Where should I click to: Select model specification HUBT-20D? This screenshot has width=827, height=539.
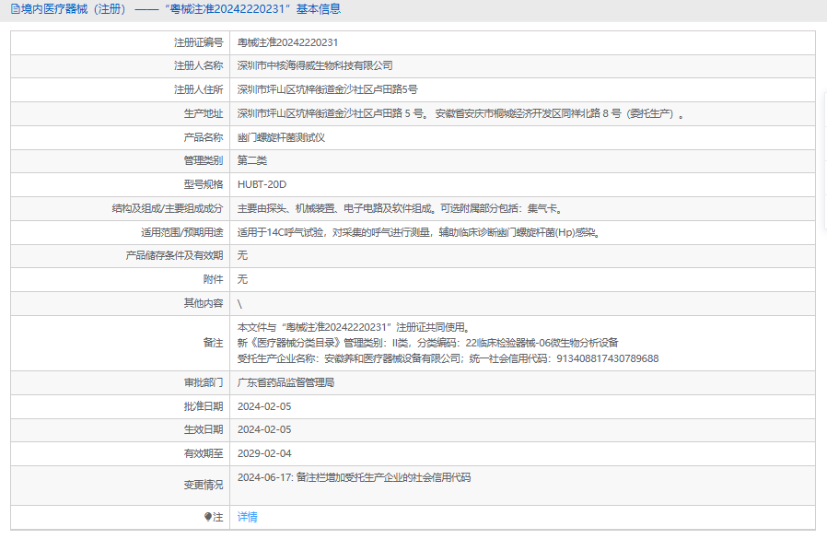pos(262,184)
